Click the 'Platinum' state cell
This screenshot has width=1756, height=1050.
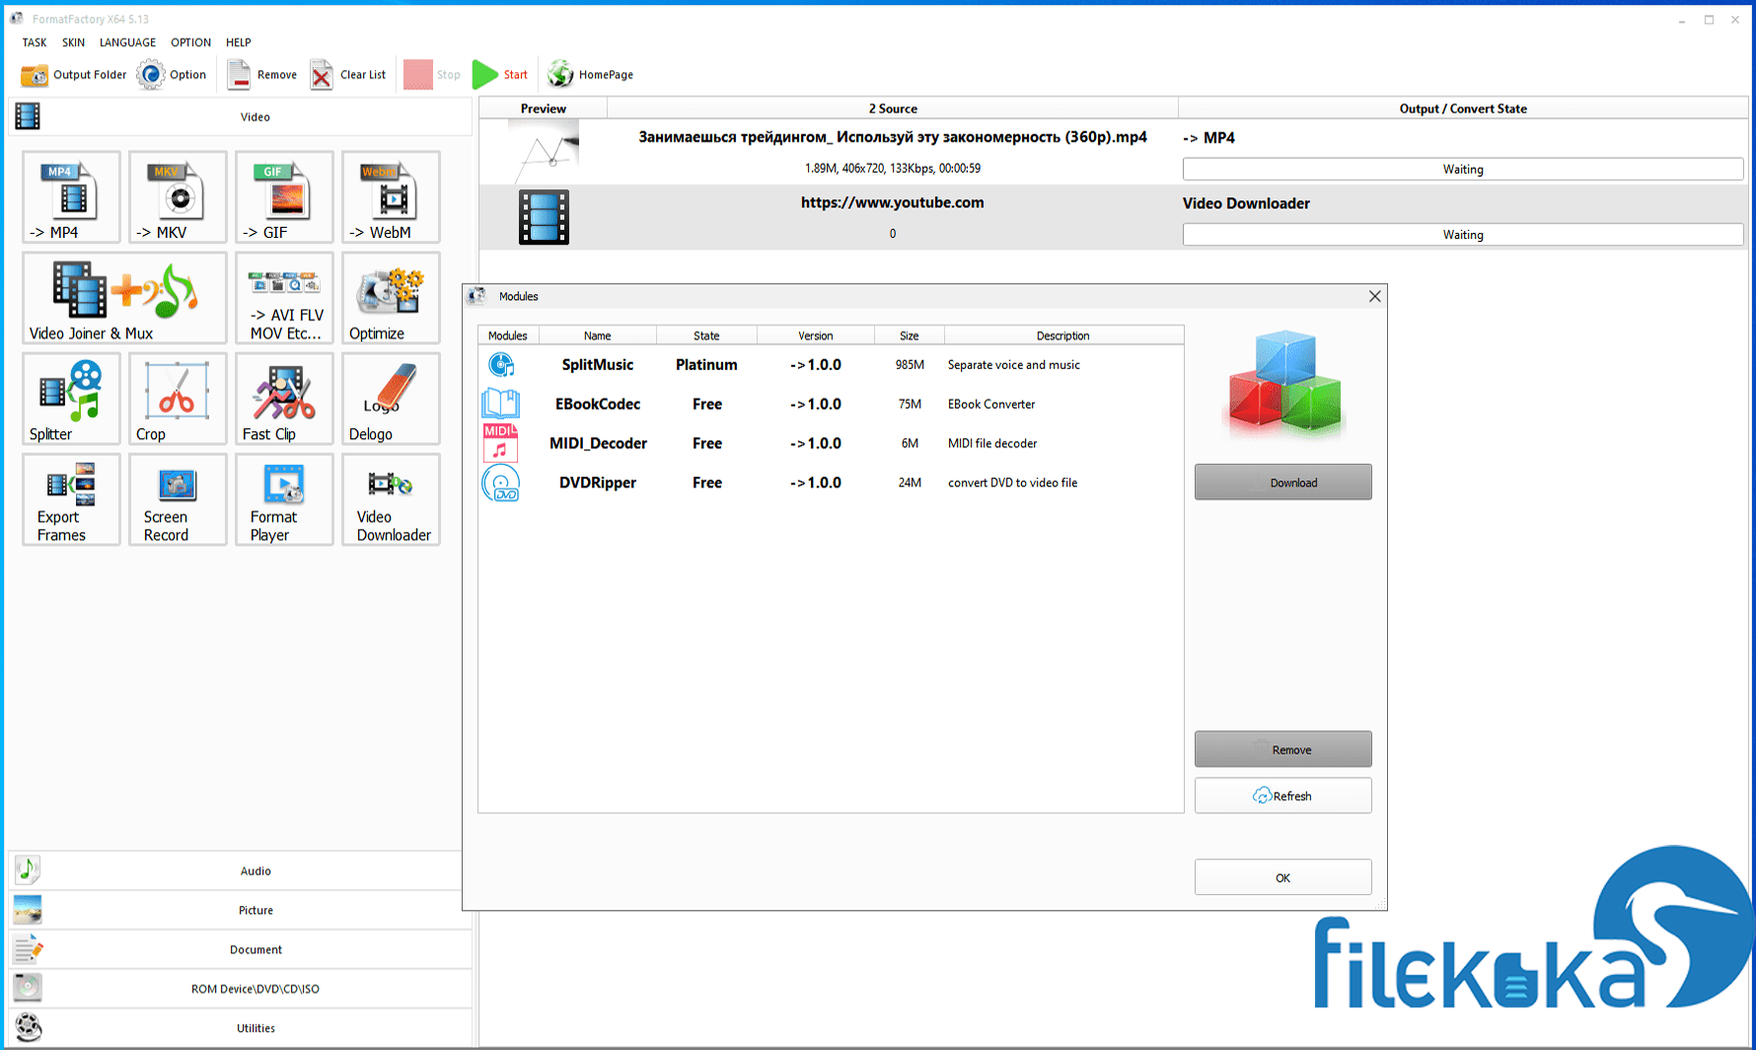[x=706, y=365]
